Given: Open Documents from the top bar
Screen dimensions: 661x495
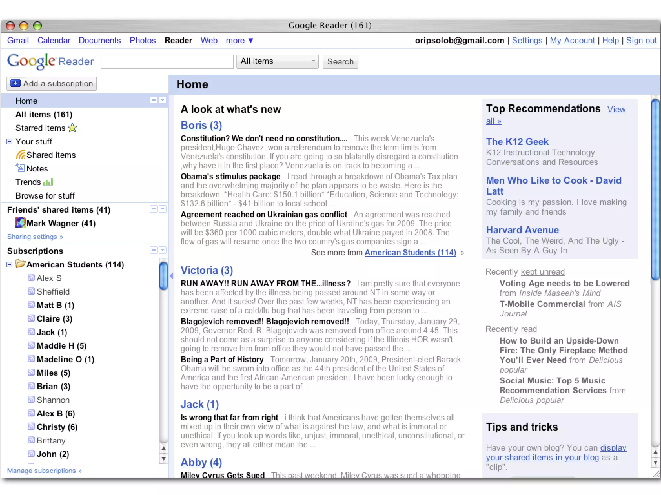Looking at the screenshot, I should coord(100,41).
